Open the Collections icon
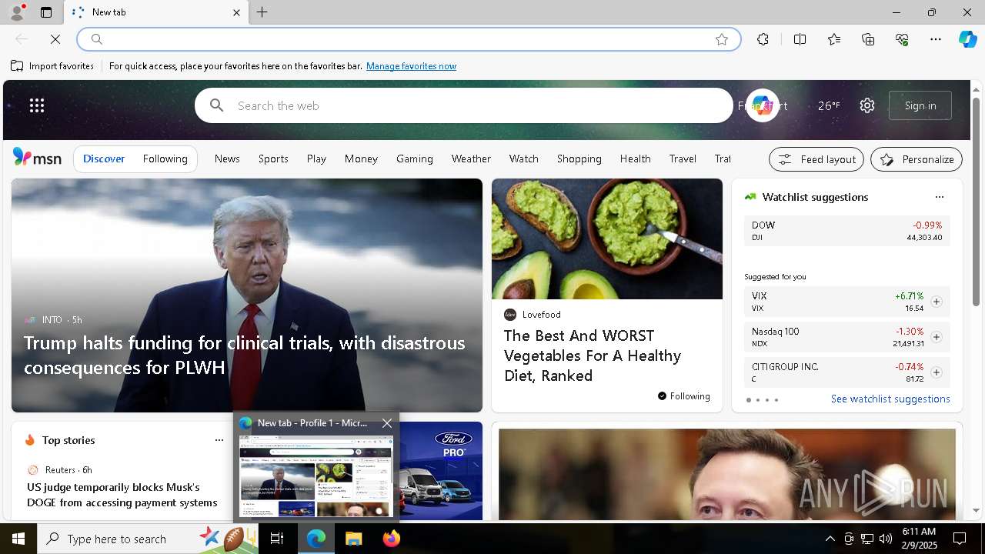The width and height of the screenshot is (985, 554). (868, 39)
